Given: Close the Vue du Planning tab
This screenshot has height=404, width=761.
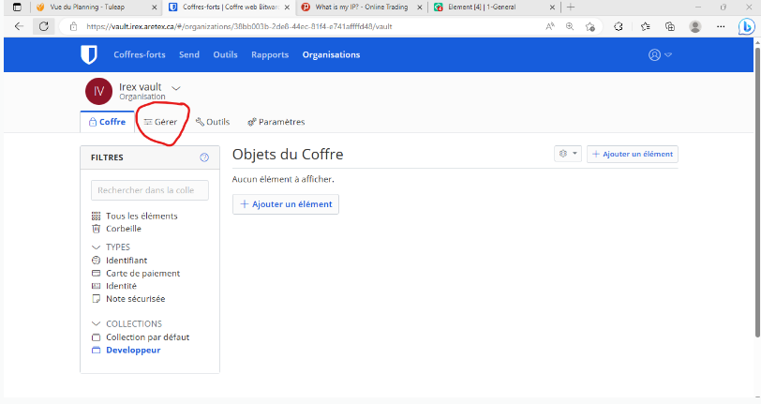Looking at the screenshot, I should coord(154,7).
